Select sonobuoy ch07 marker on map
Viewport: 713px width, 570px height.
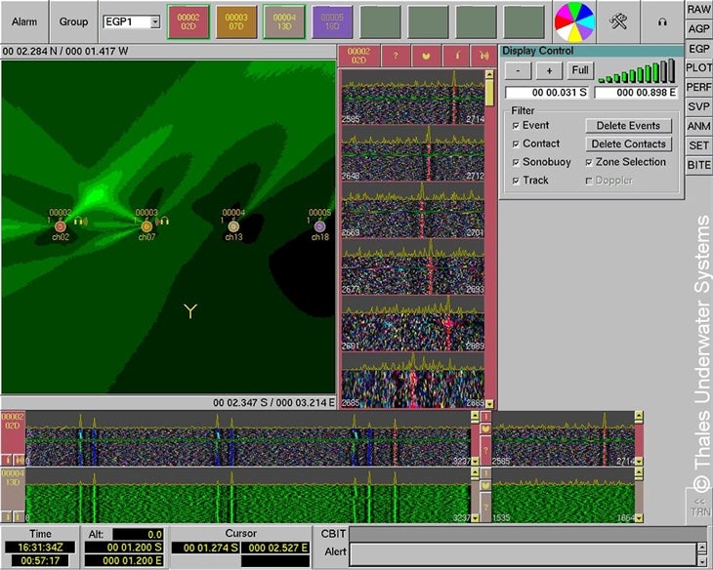click(x=147, y=226)
